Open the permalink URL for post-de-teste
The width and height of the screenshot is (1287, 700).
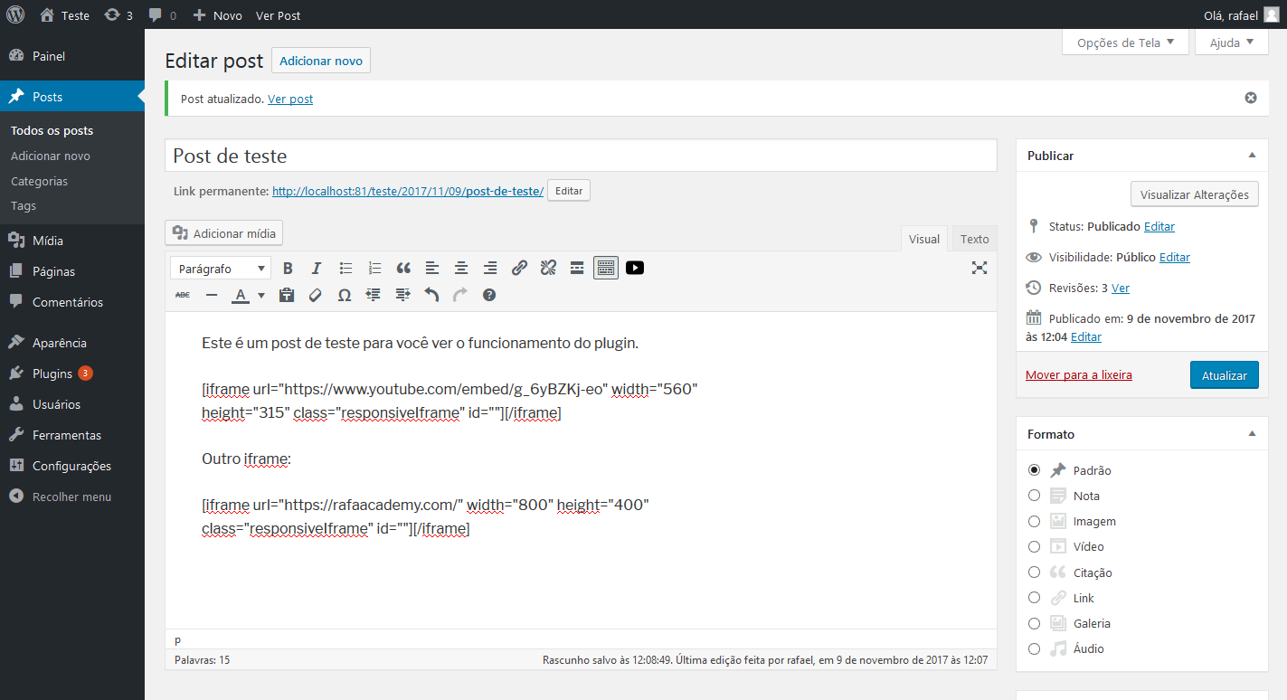point(408,191)
